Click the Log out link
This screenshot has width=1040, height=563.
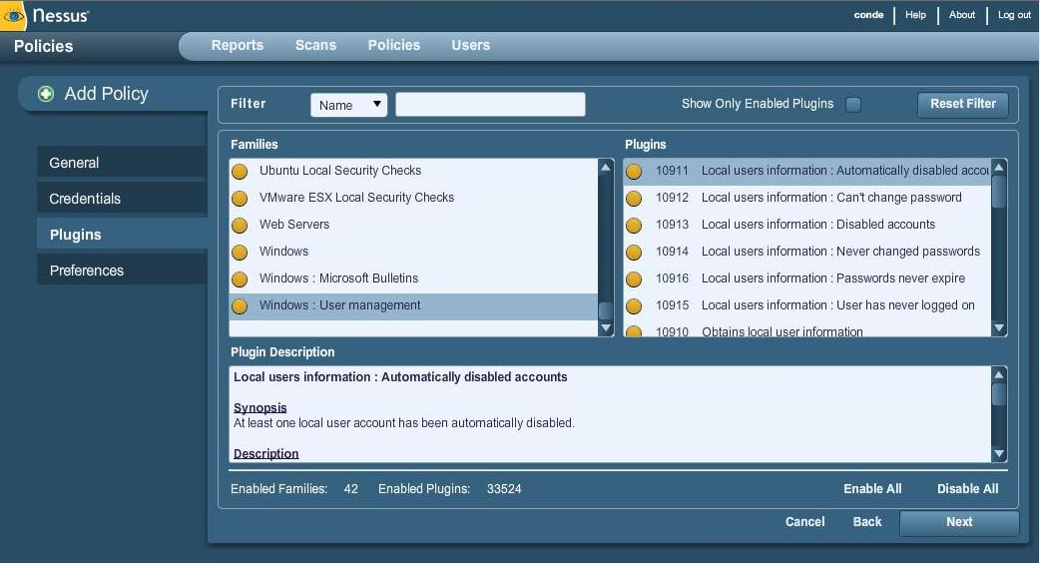(x=1014, y=15)
